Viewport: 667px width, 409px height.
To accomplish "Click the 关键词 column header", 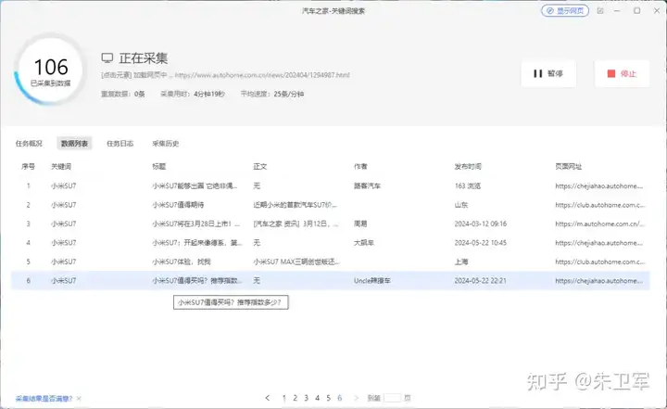I will tap(61, 167).
